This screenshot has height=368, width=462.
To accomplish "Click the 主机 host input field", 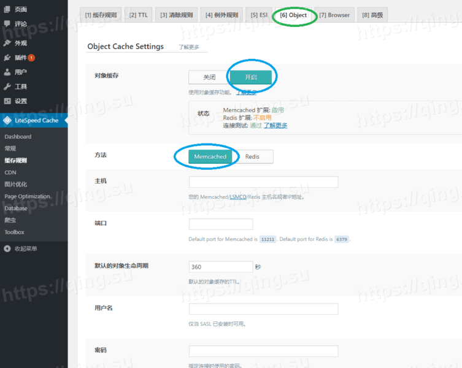I will (263, 182).
